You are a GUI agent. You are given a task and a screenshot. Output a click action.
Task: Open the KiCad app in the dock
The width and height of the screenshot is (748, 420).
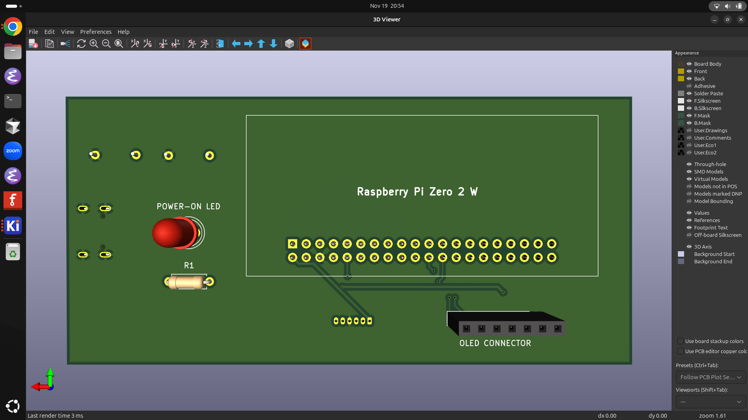pos(12,226)
